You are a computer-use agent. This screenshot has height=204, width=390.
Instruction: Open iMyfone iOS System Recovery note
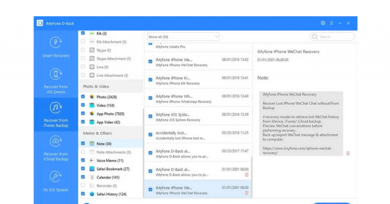198,116
